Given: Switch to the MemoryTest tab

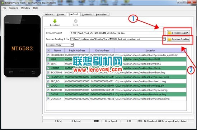Looking at the screenshot, I should (x=102, y=15).
